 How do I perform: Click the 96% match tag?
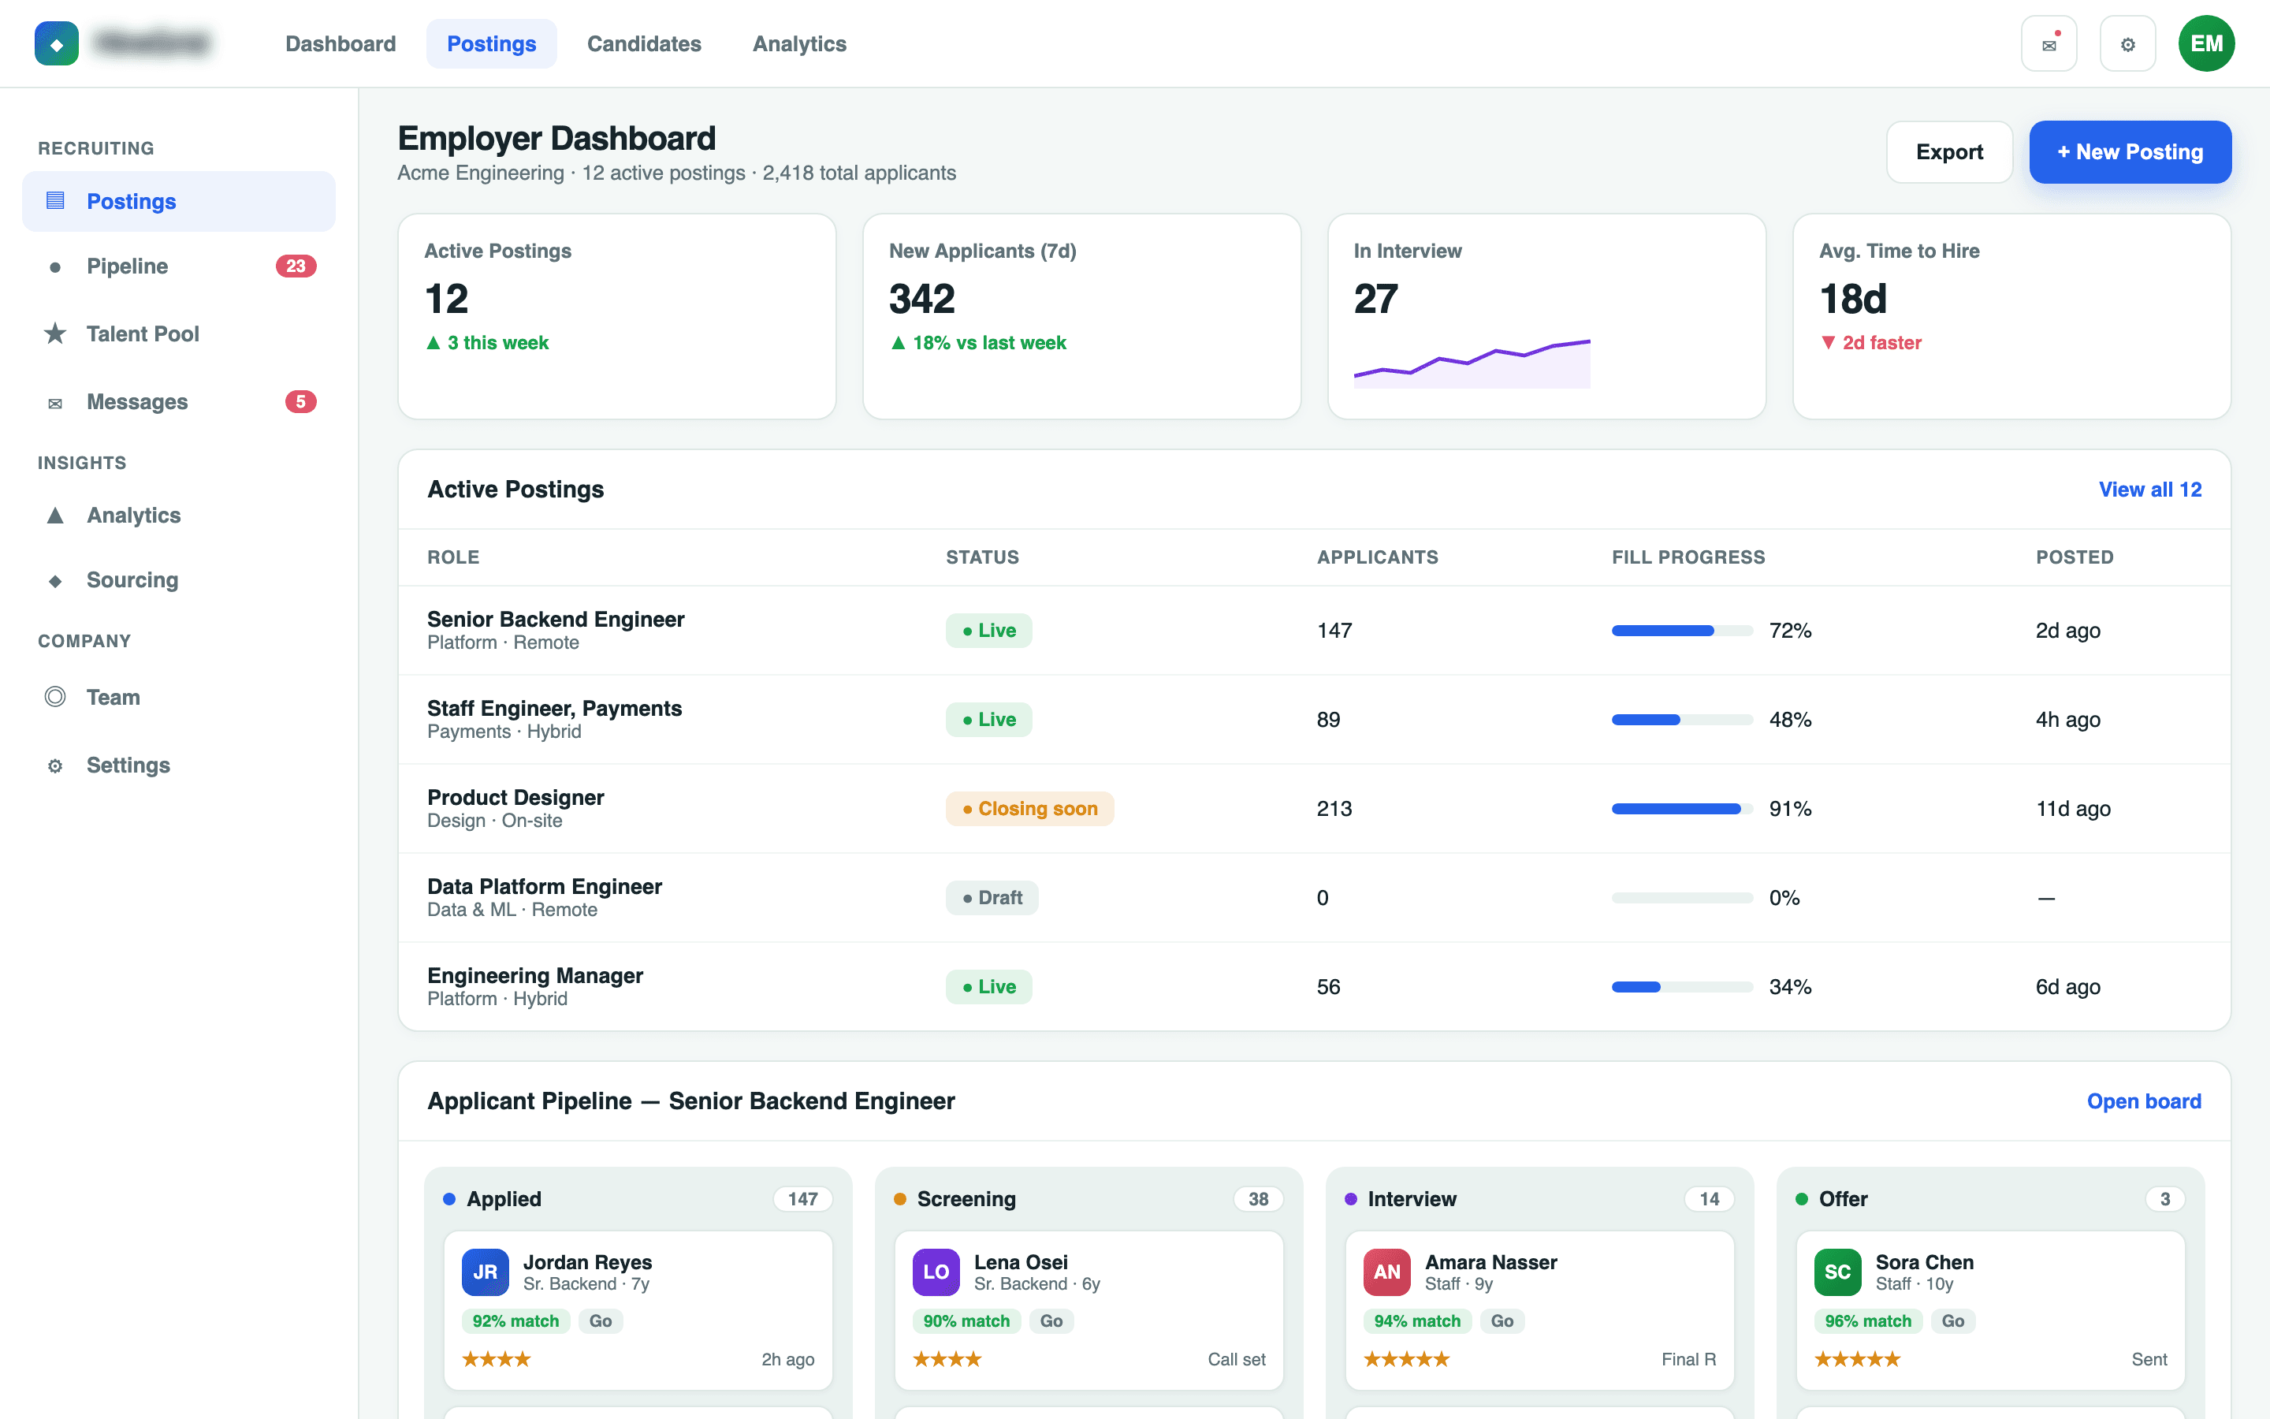(1867, 1321)
